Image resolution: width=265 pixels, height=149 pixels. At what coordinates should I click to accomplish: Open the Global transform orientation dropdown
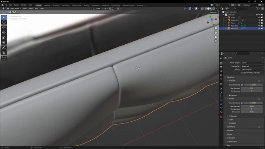[x=98, y=8]
